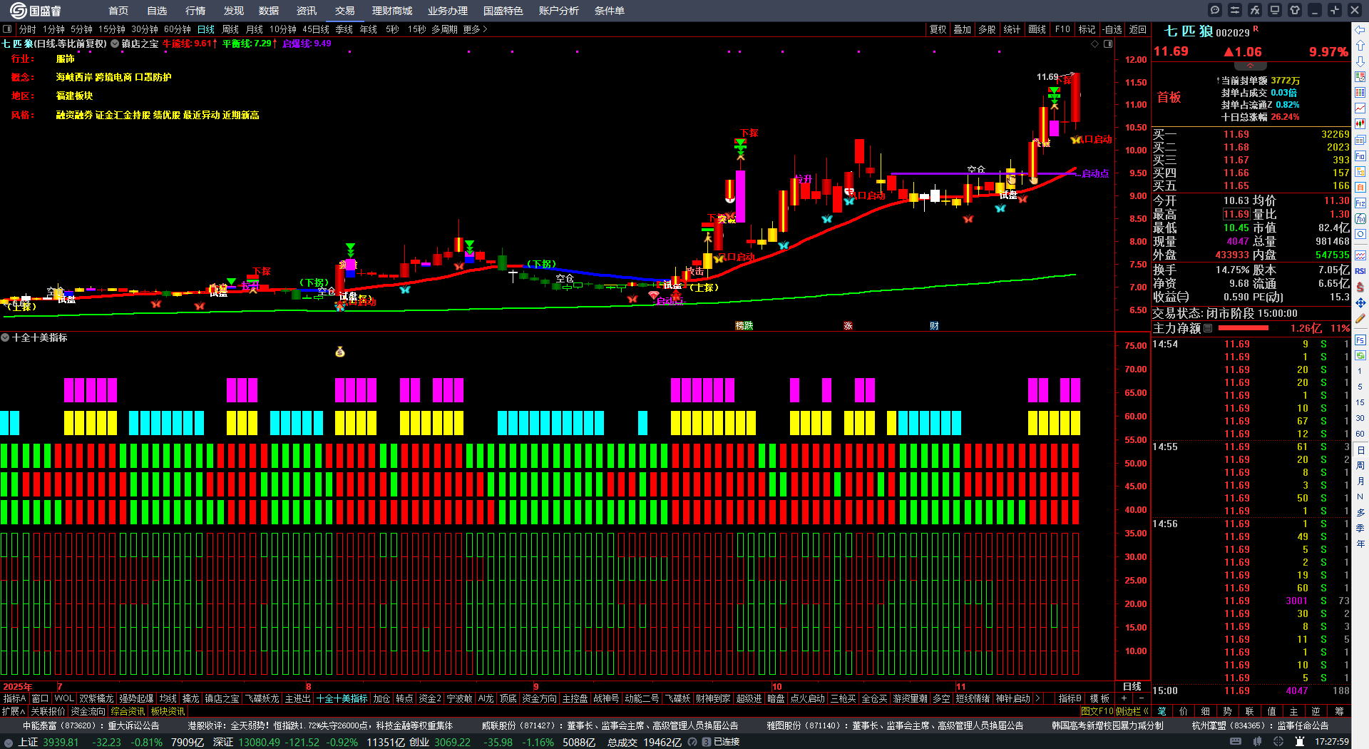This screenshot has width=1369, height=749.
Task: Open the skin theme shirt icon
Action: [1295, 10]
